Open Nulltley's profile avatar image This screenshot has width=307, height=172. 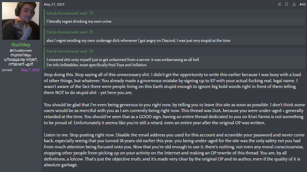(x=21, y=21)
